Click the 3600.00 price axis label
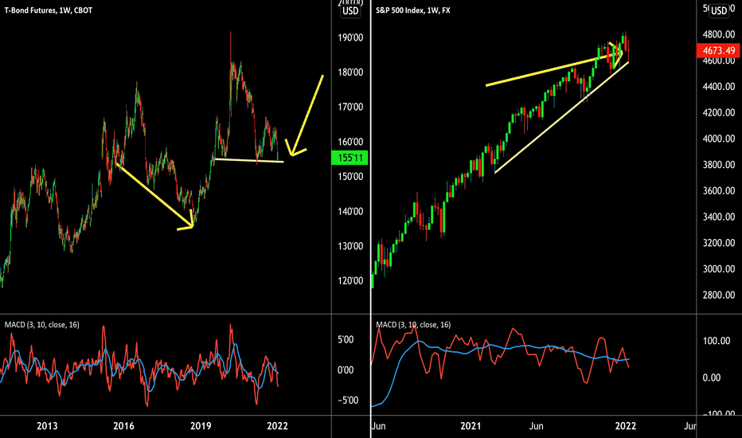Image resolution: width=742 pixels, height=438 pixels. (x=719, y=191)
